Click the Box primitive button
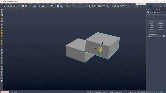 click(152, 21)
